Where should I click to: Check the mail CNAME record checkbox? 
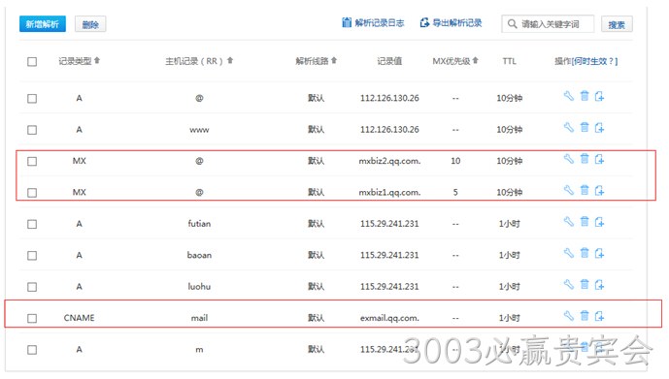pyautogui.click(x=32, y=318)
